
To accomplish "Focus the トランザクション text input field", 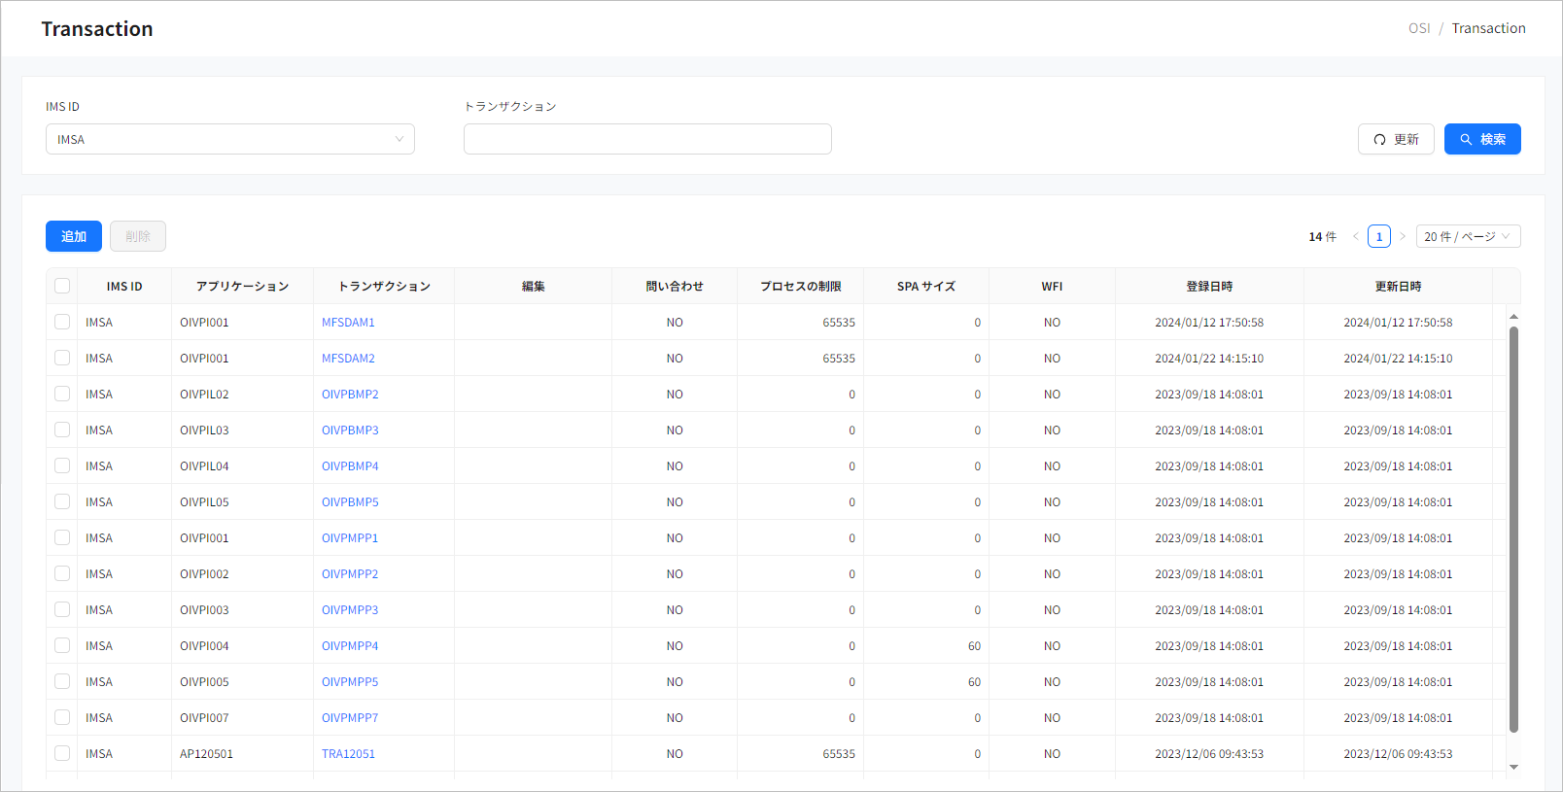I will click(647, 139).
